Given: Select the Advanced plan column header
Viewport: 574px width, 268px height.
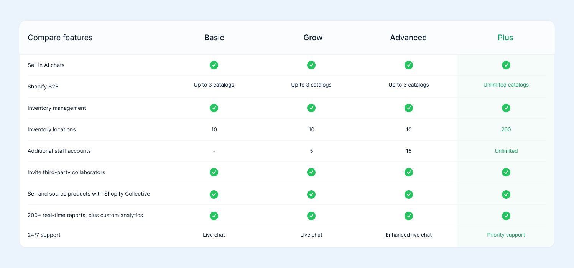Looking at the screenshot, I should point(408,38).
